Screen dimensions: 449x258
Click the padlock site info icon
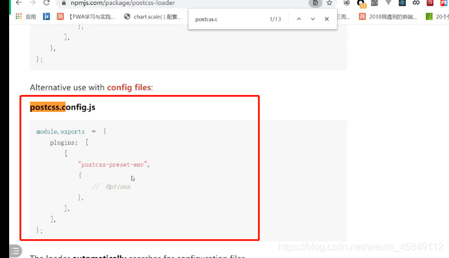click(64, 3)
